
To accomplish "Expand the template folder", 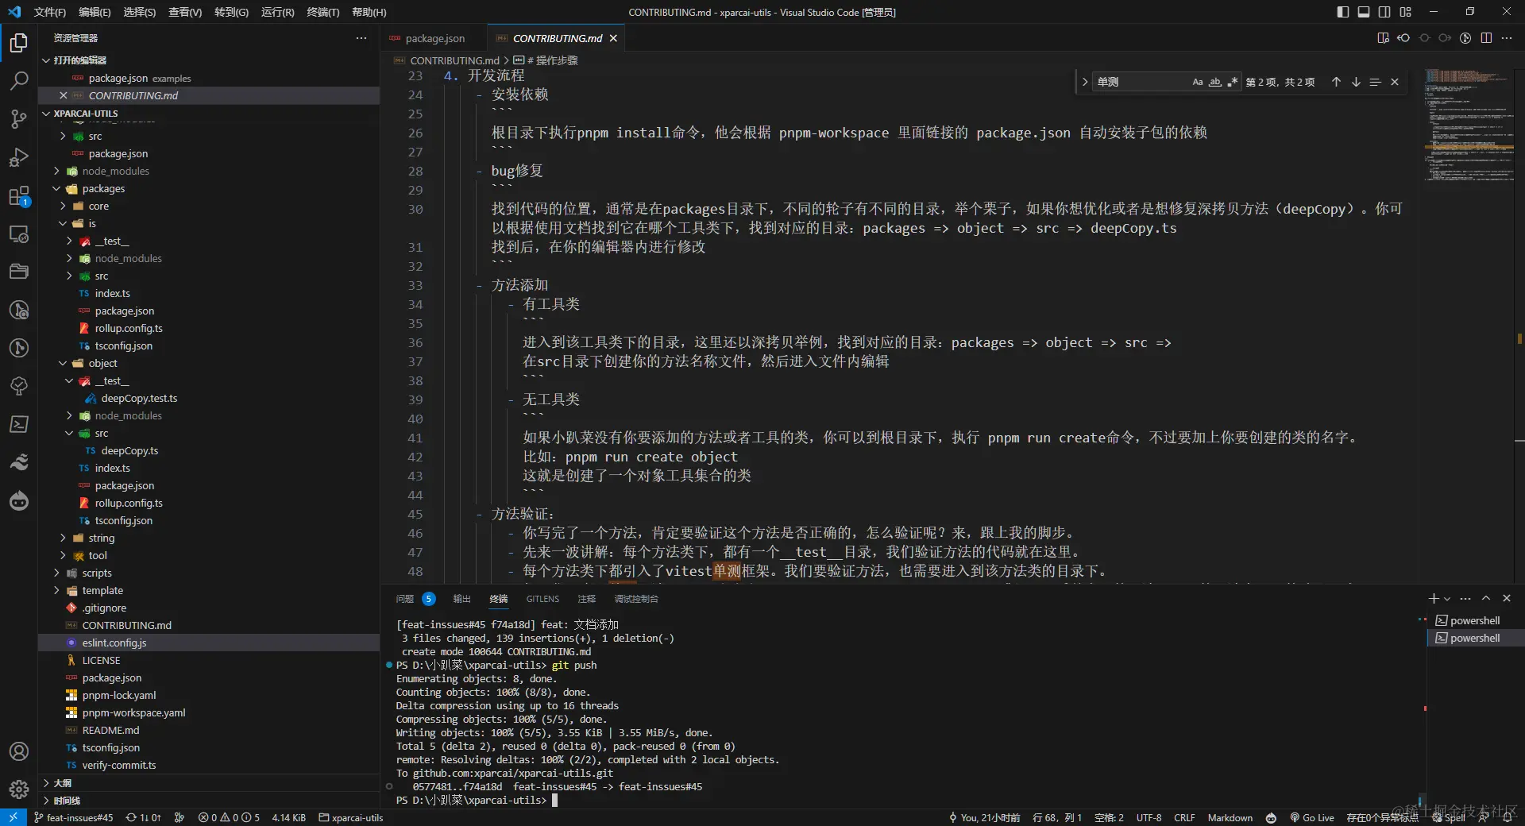I will coord(102,590).
